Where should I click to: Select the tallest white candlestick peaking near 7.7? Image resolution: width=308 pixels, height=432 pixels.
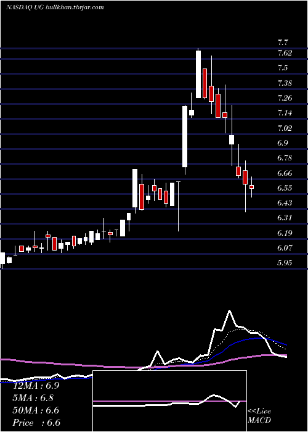pyautogui.click(x=198, y=74)
